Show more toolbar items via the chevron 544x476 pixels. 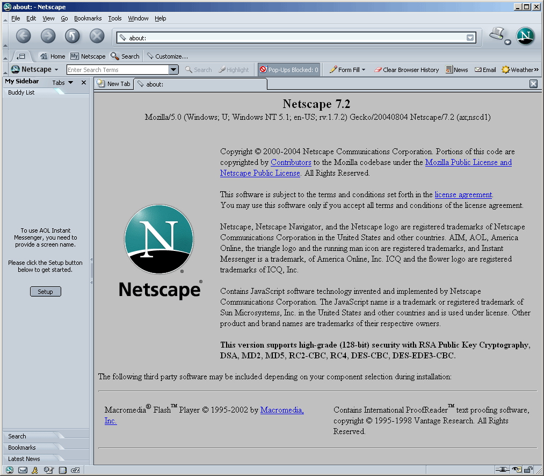coord(536,70)
